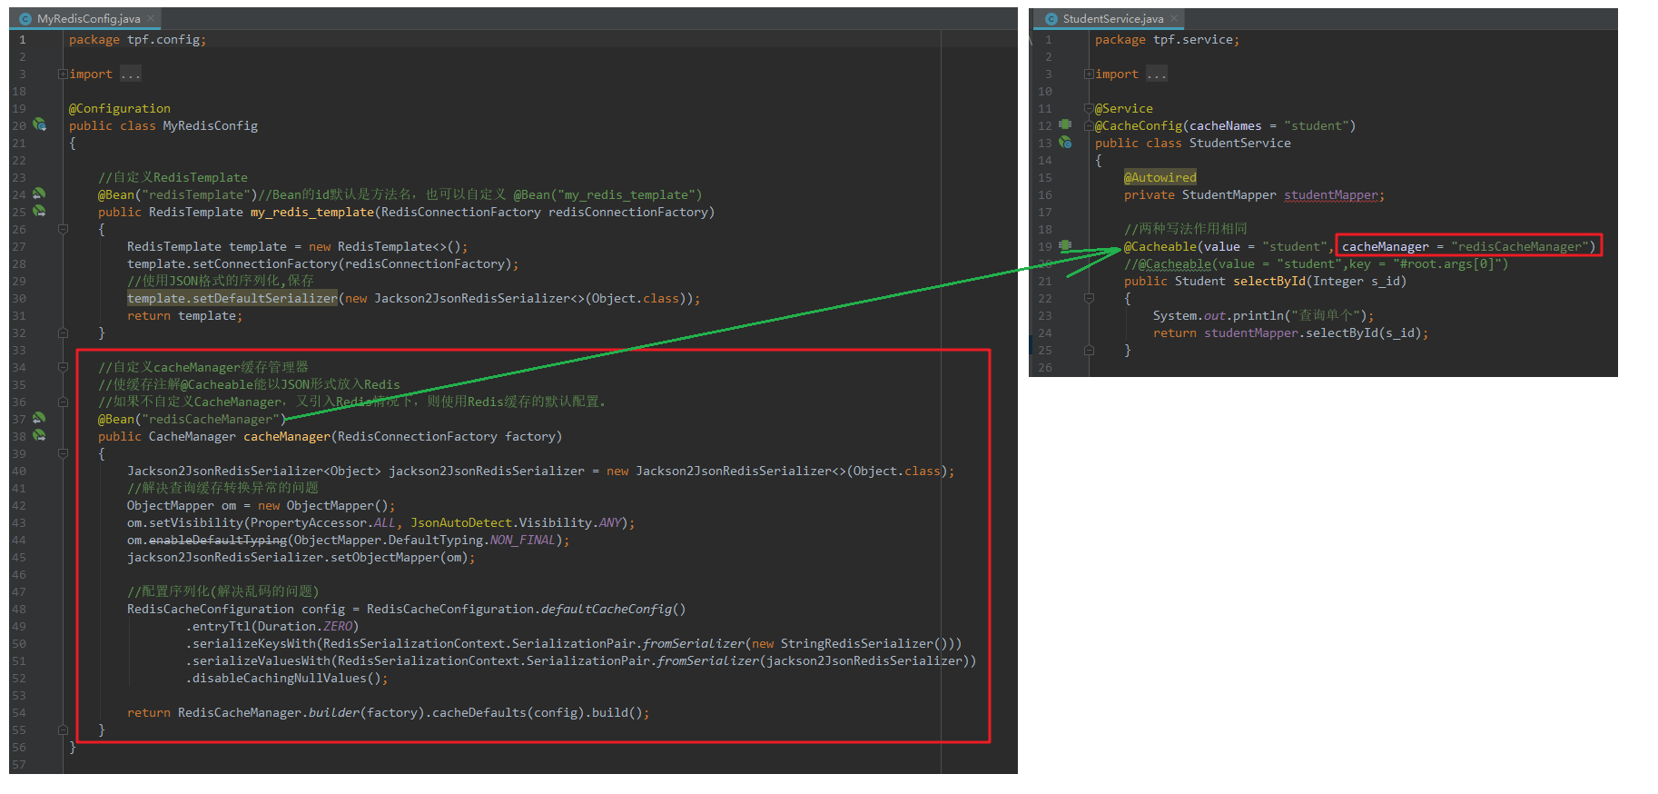Click the folded '...' import placeholder in MyRedisConfig.java
Viewport: 1658px width, 794px height.
pos(131,74)
